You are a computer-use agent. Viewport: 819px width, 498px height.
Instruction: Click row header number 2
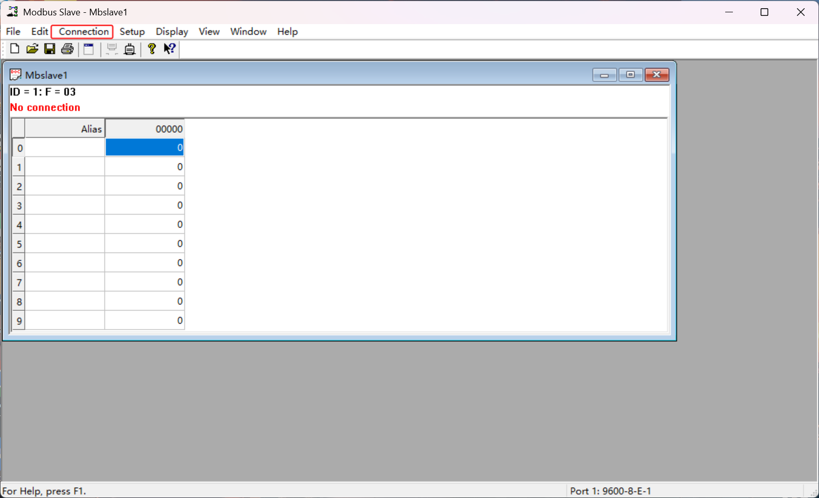18,186
